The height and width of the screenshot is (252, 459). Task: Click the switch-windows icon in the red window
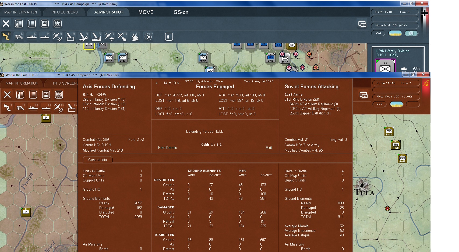click(363, 95)
